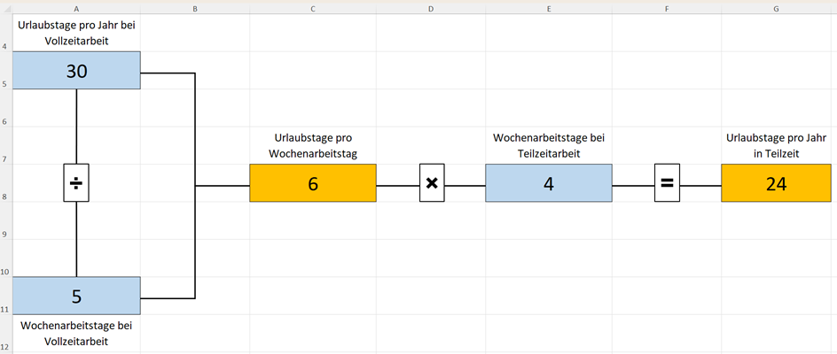This screenshot has height=354, width=837.
Task: Click row 8 header
Action: (x=5, y=197)
